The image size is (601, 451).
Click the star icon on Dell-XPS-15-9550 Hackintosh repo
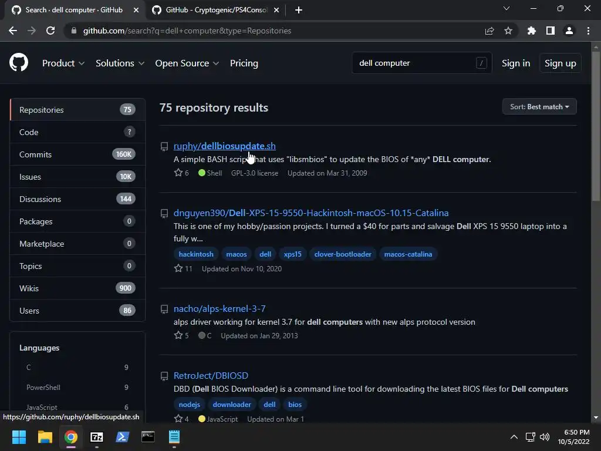point(178,268)
